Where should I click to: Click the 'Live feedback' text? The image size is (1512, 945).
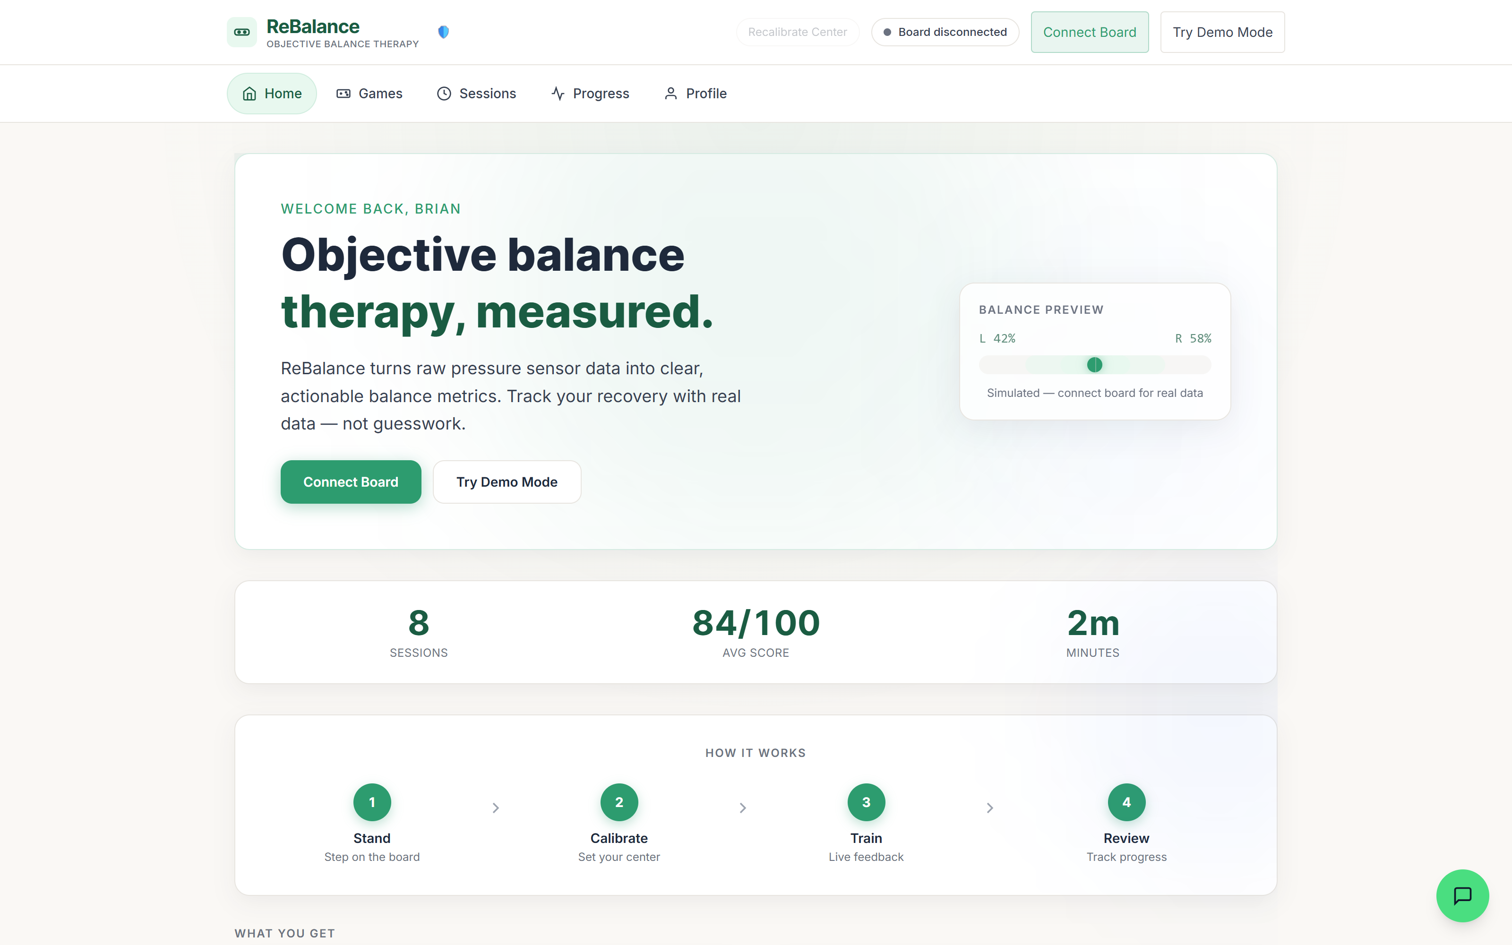[866, 857]
